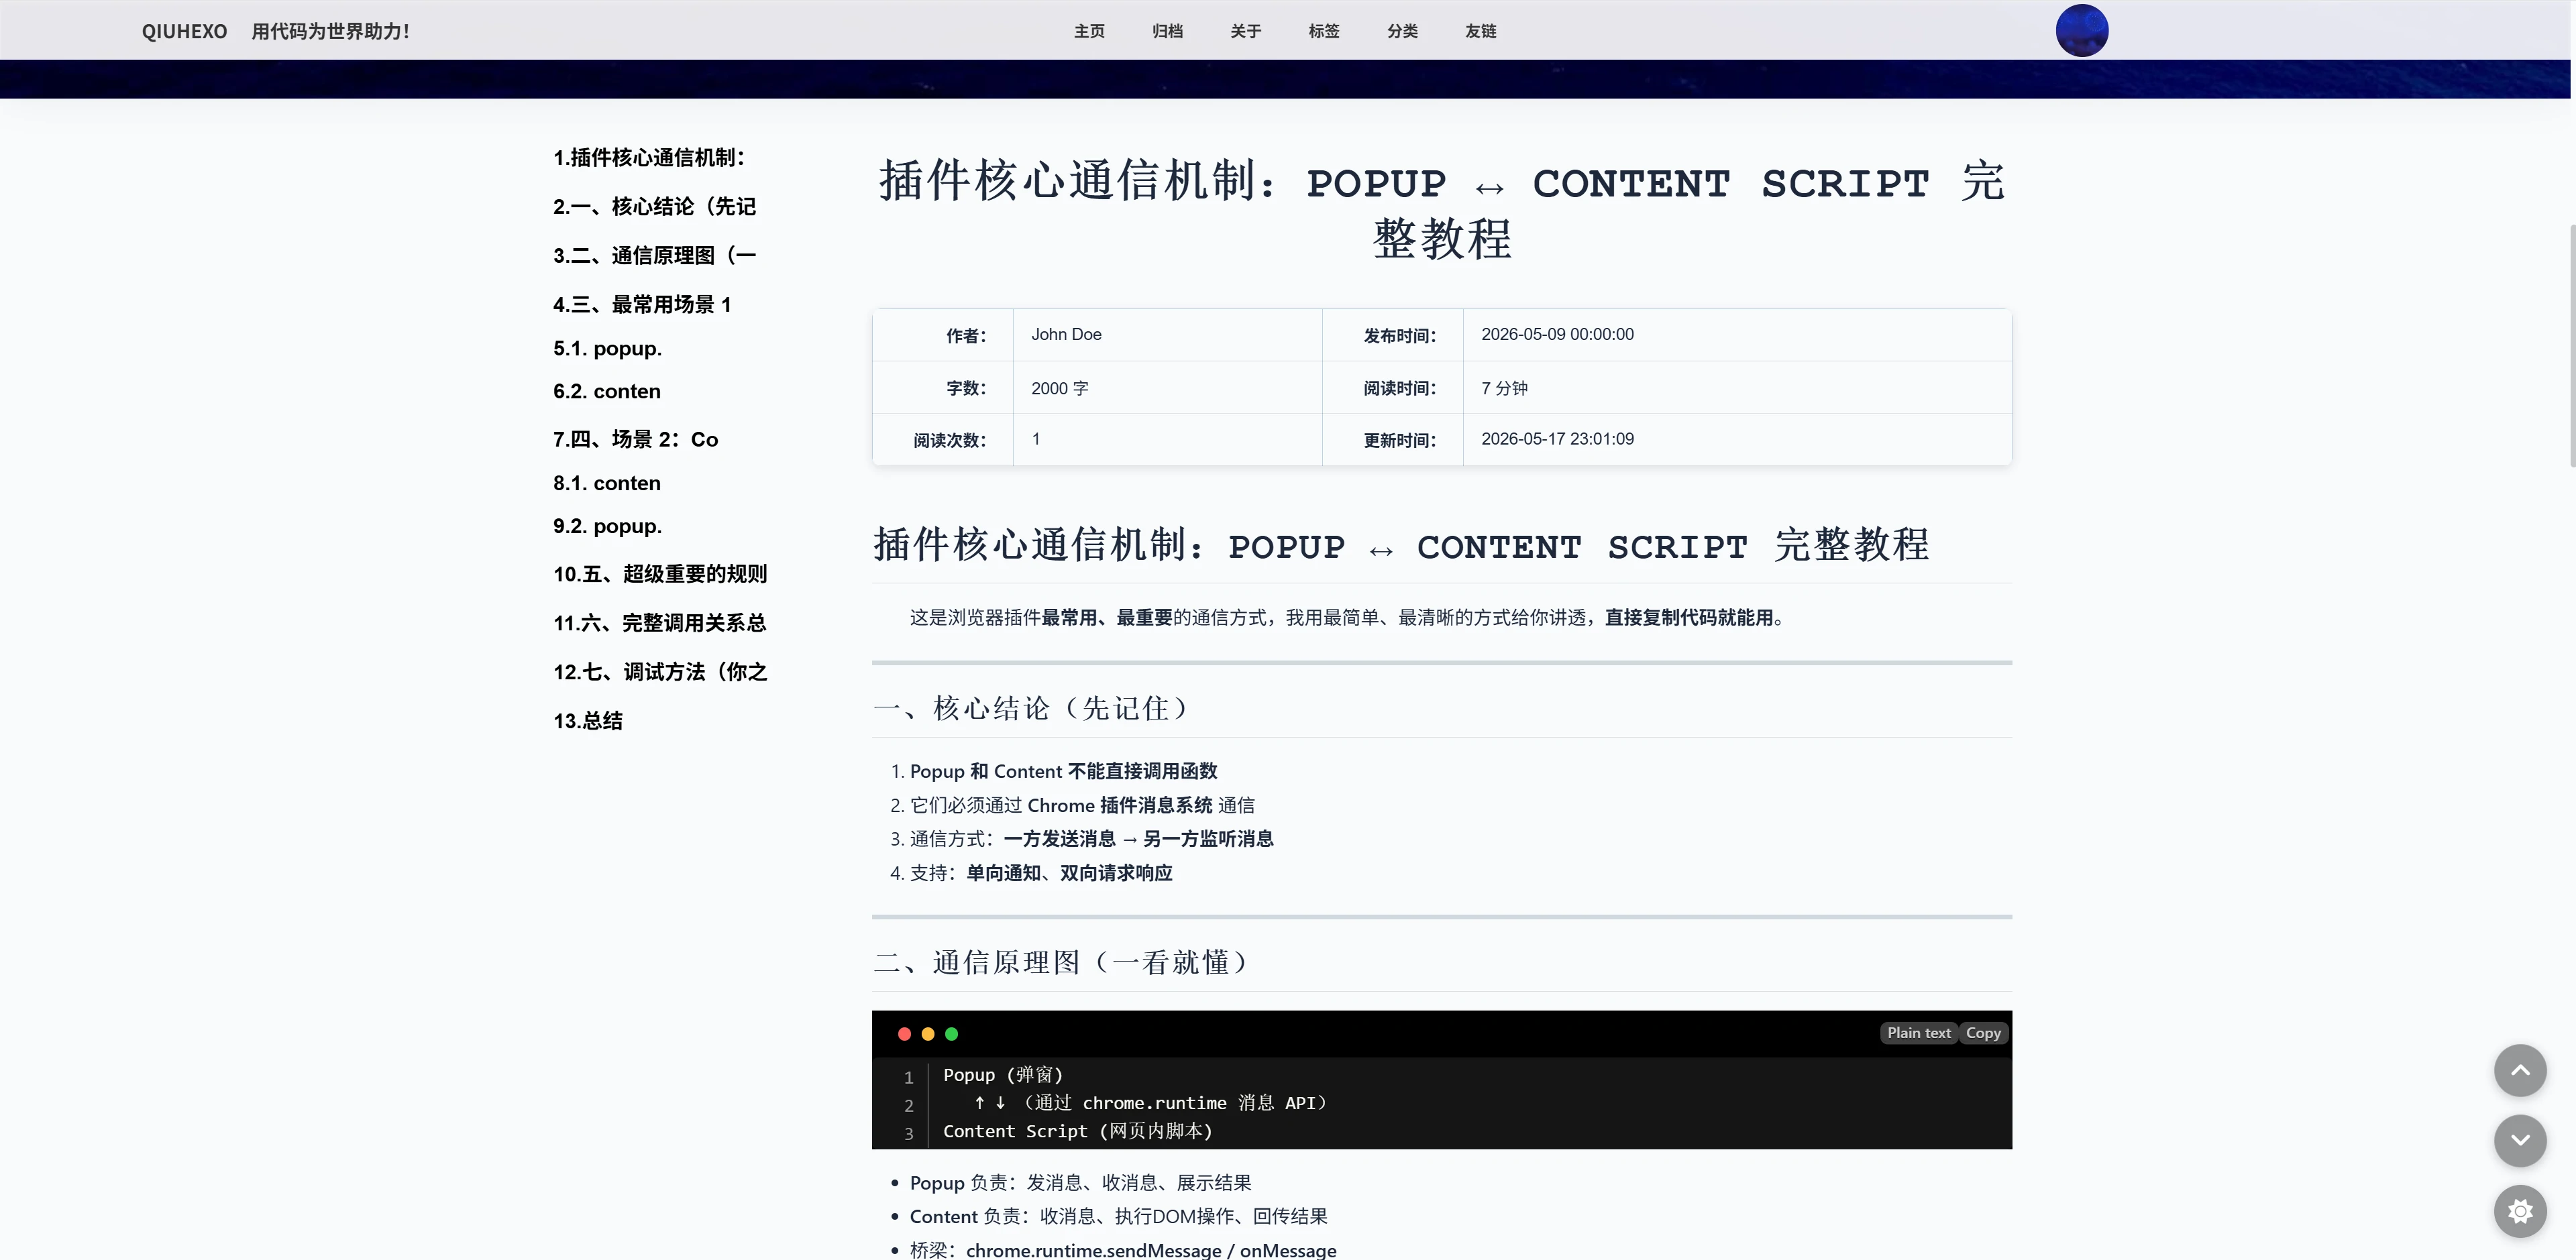
Task: Jump to TOC item 7.四、场景 2
Action: (635, 440)
